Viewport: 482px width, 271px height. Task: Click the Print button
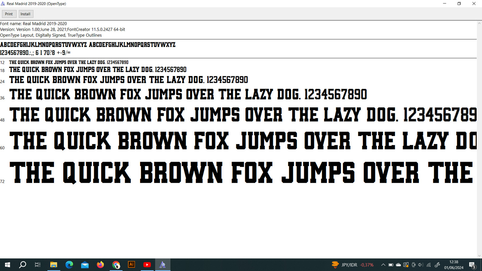tap(9, 14)
